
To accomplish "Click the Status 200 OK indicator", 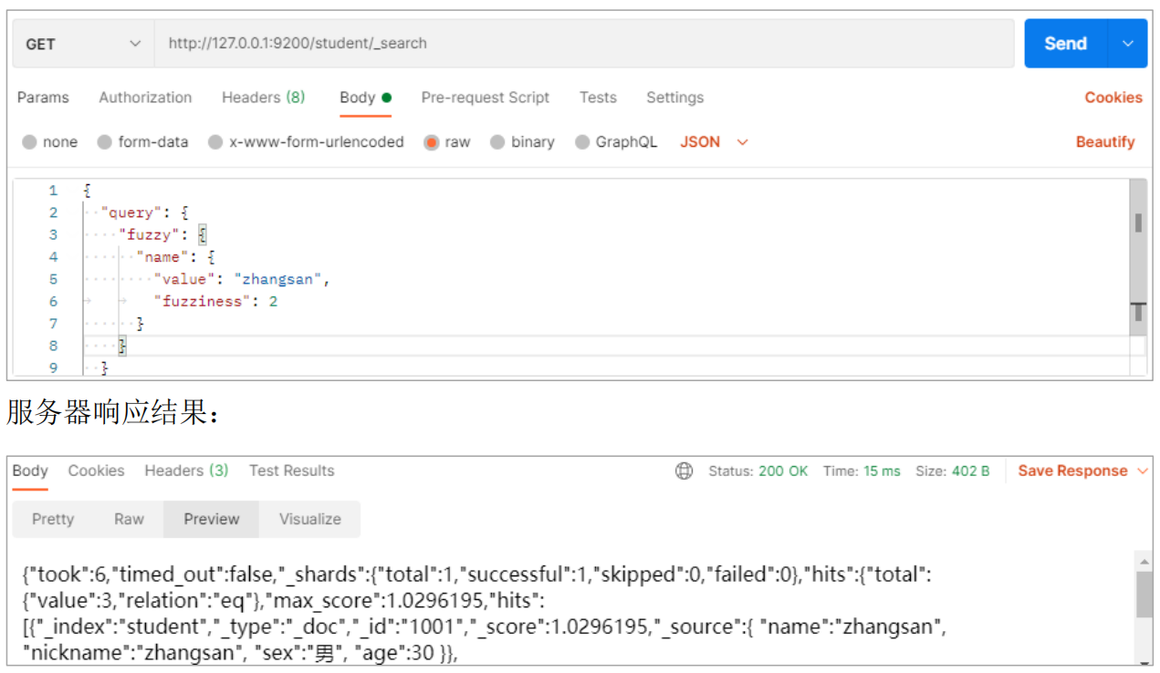I will 758,471.
